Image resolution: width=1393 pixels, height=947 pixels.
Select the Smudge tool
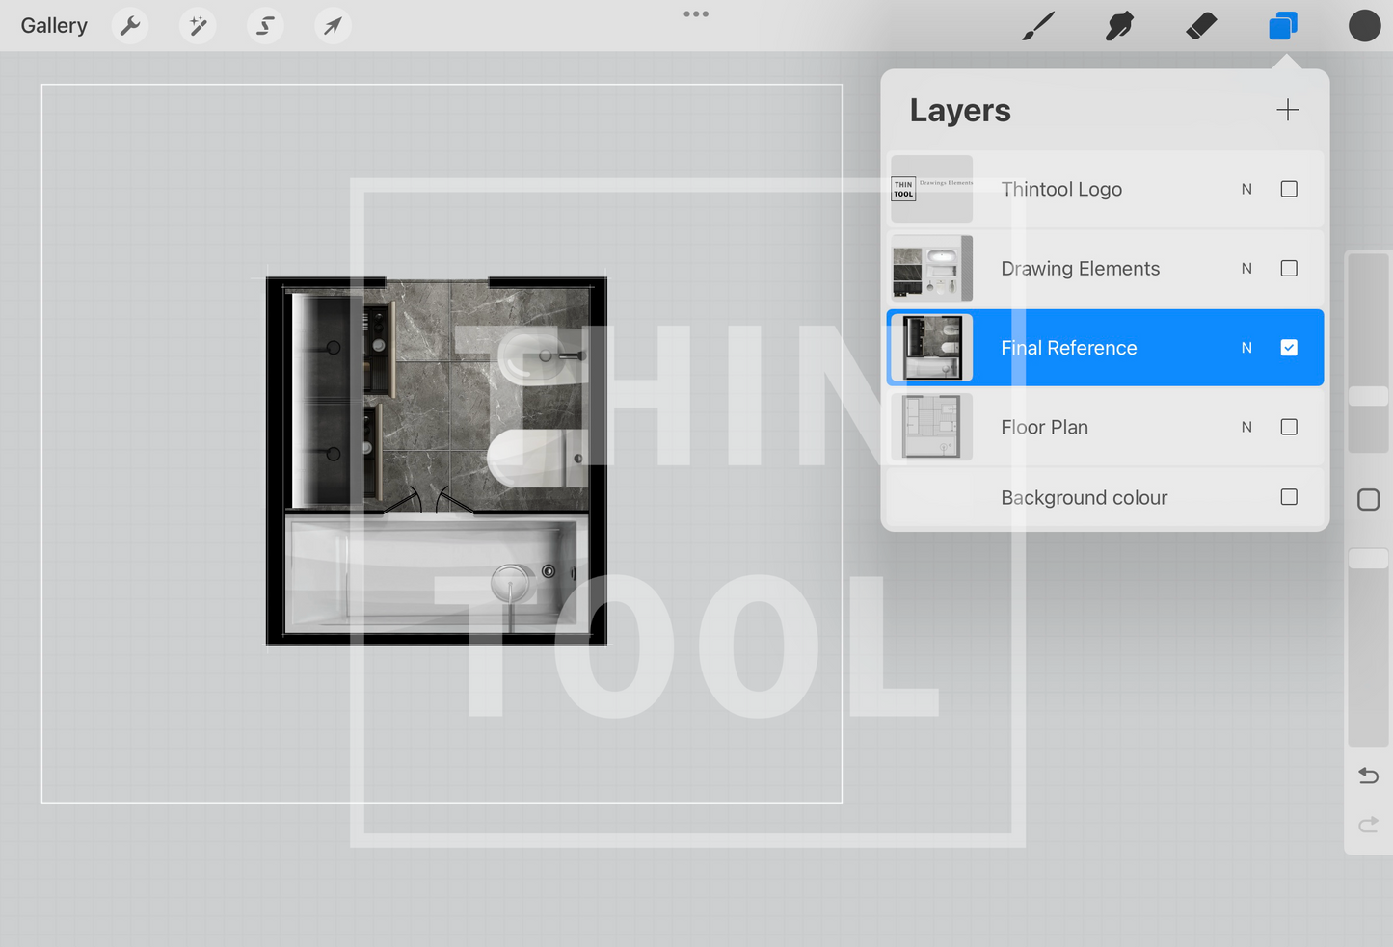coord(1119,26)
